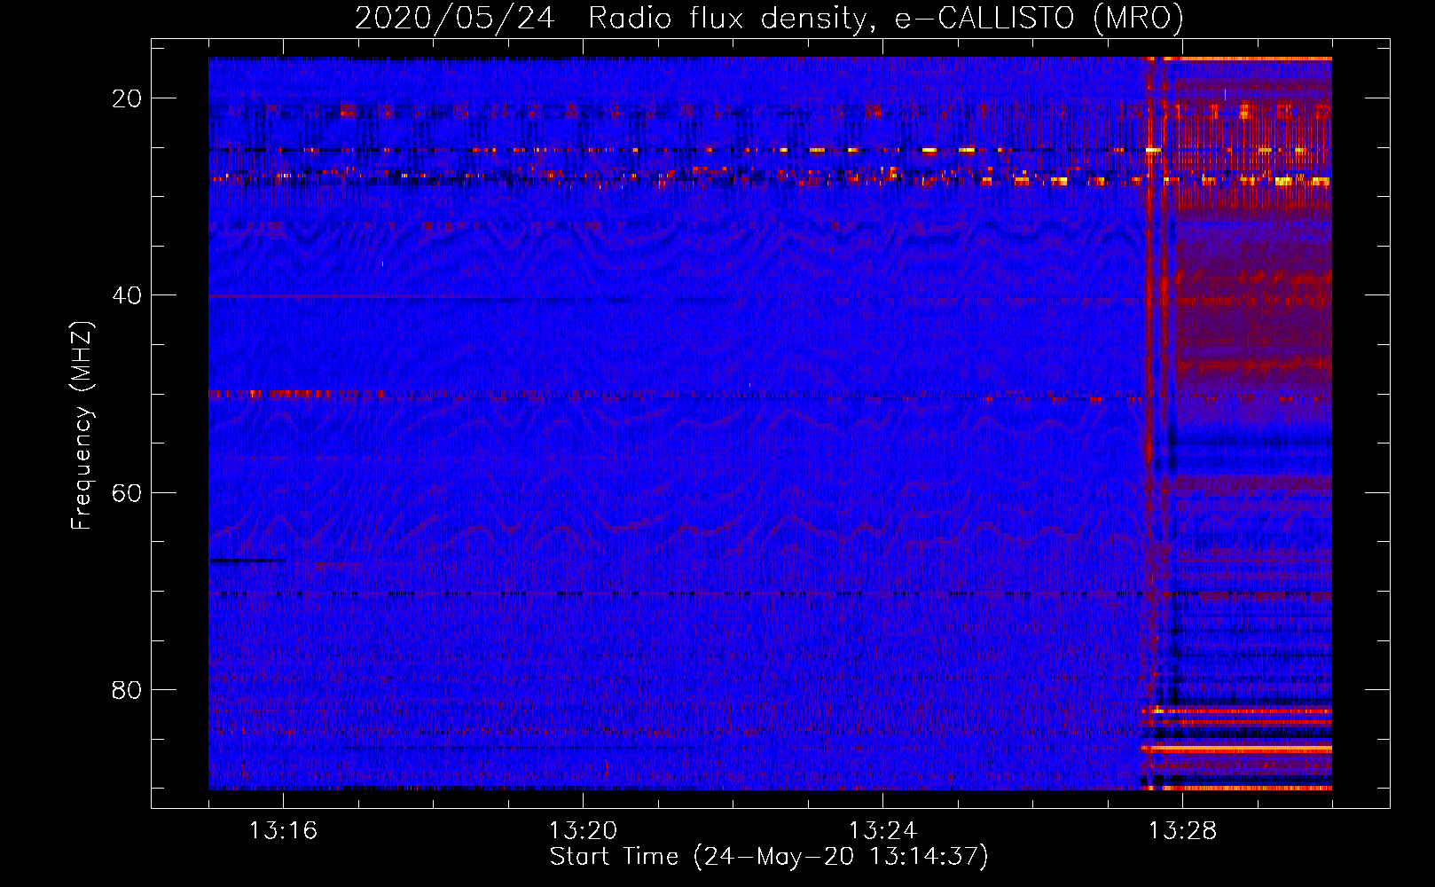
Task: Click the 40 MHz frequency tick label
Action: [127, 295]
